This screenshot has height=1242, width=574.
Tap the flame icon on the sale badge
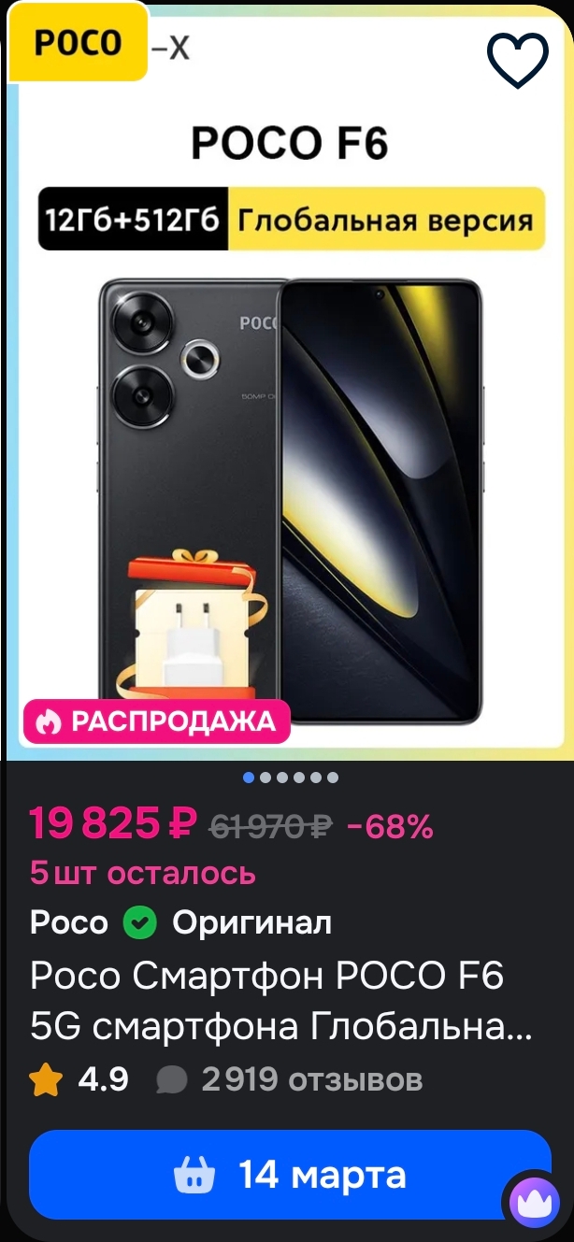[x=49, y=721]
